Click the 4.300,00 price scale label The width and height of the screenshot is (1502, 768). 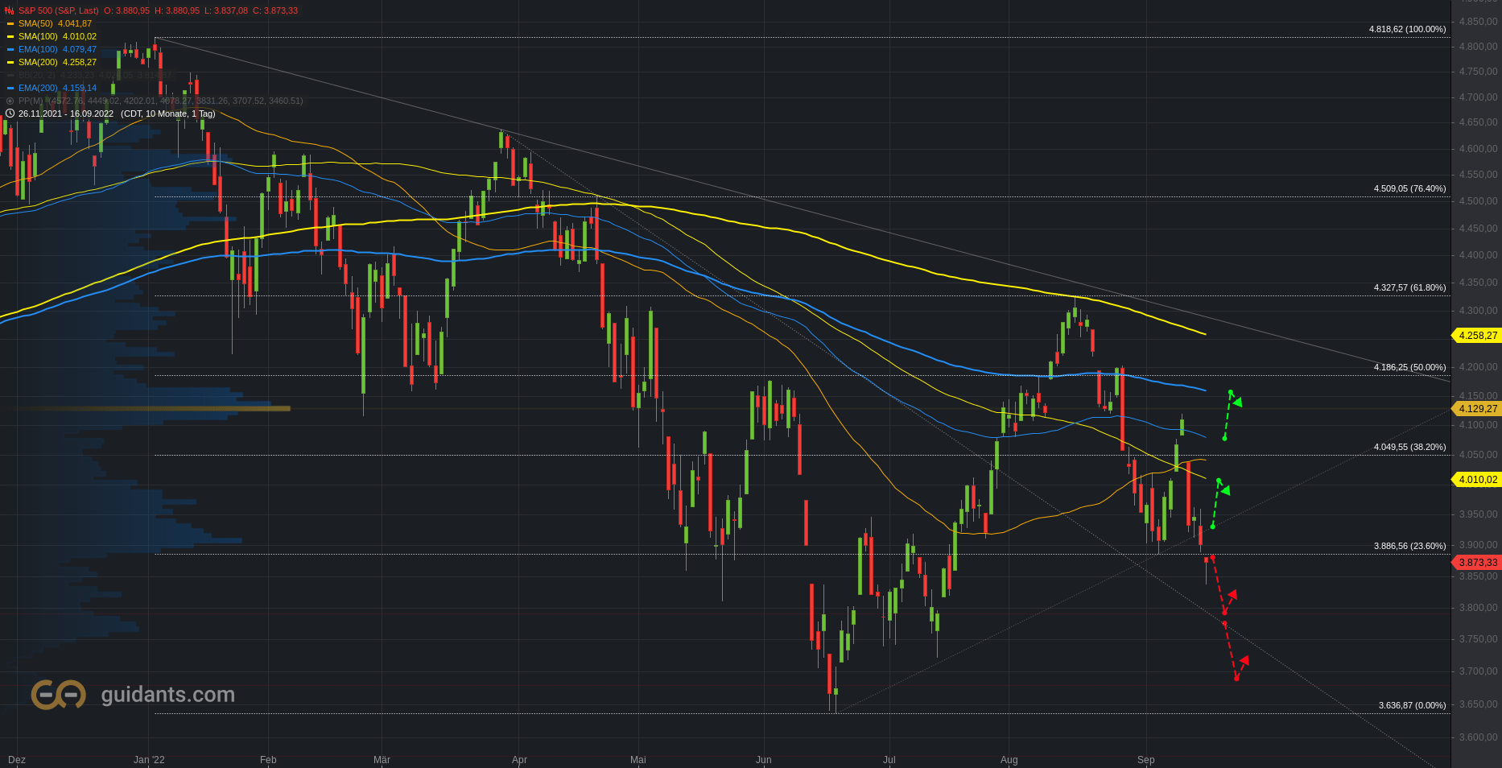[1478, 311]
